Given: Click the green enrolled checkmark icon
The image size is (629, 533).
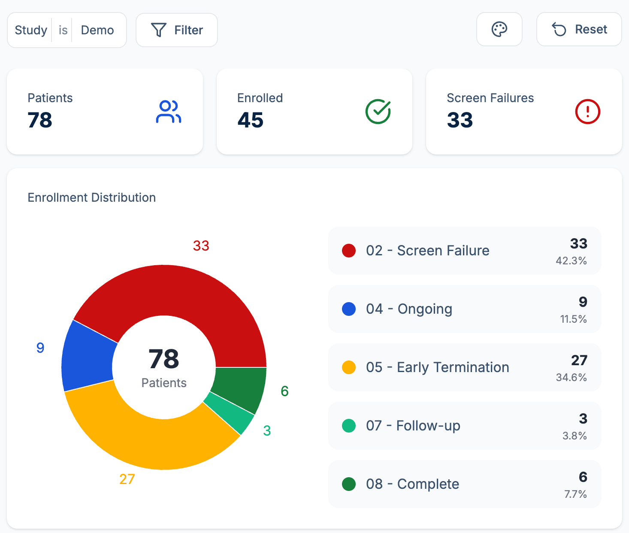Looking at the screenshot, I should click(x=378, y=112).
